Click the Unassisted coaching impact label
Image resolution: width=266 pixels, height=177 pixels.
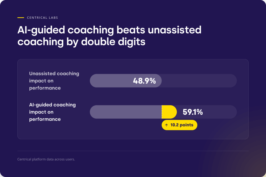(54, 81)
